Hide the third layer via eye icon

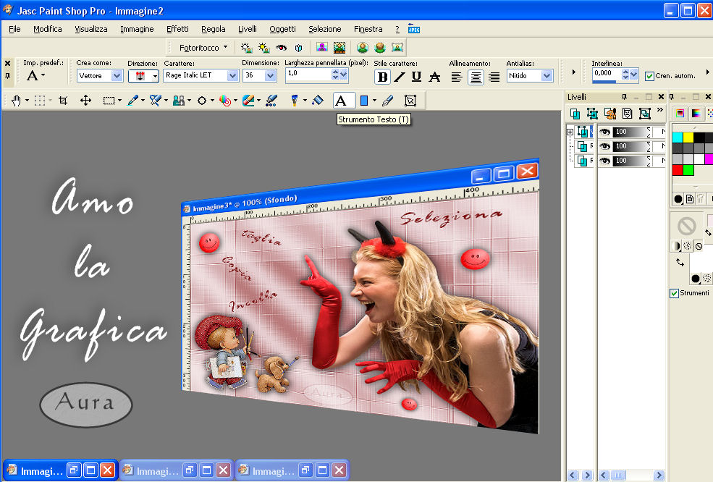tap(604, 161)
